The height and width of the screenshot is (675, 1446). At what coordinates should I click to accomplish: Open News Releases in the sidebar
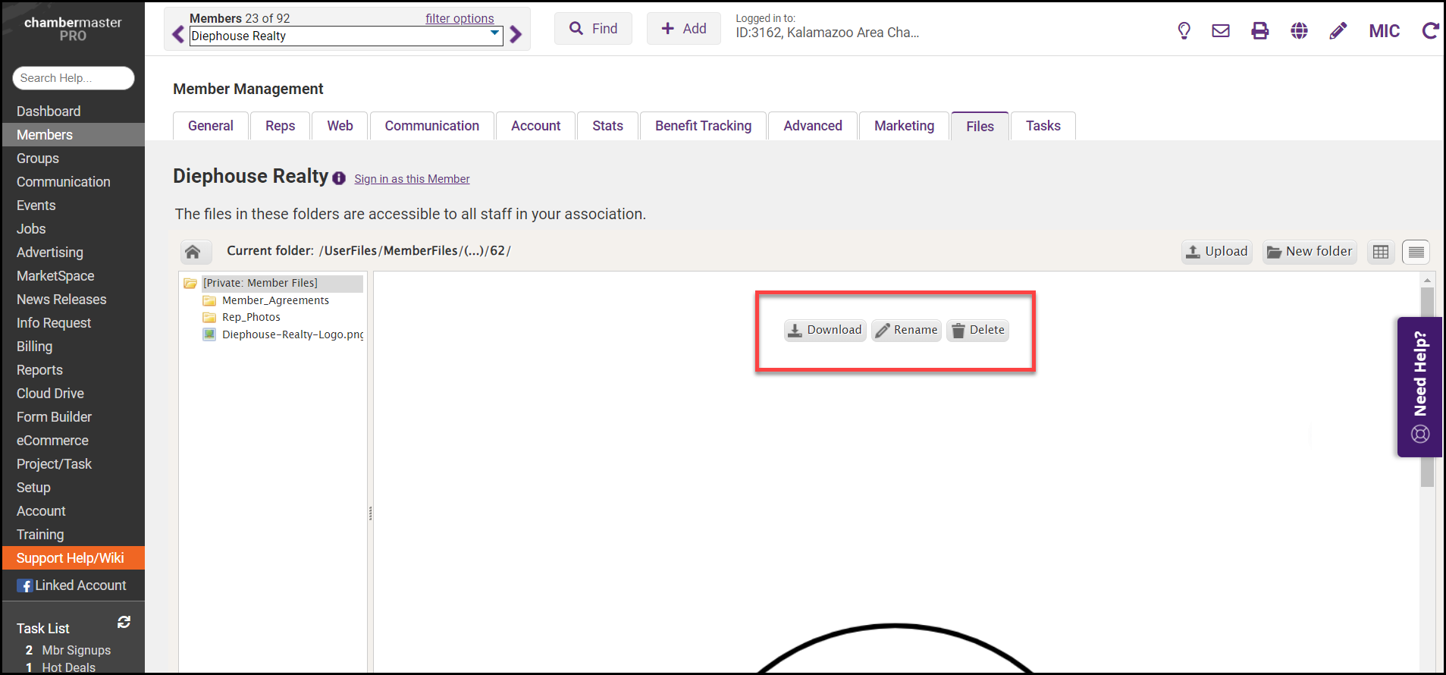74,300
